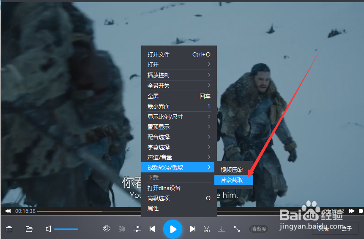Choose 最小界面 menu entry
This screenshot has width=364, height=239.
point(179,106)
